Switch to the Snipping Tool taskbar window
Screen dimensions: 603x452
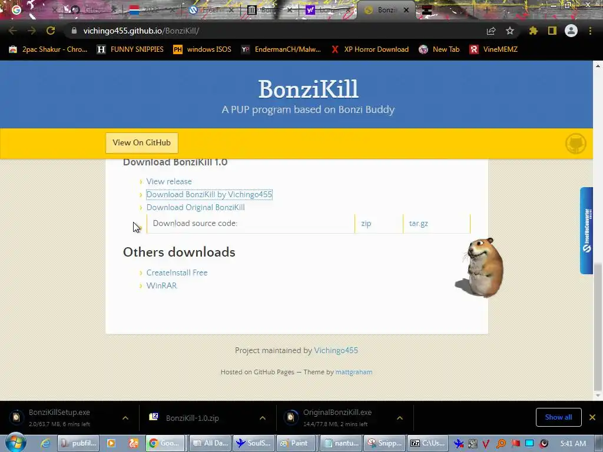(x=384, y=443)
